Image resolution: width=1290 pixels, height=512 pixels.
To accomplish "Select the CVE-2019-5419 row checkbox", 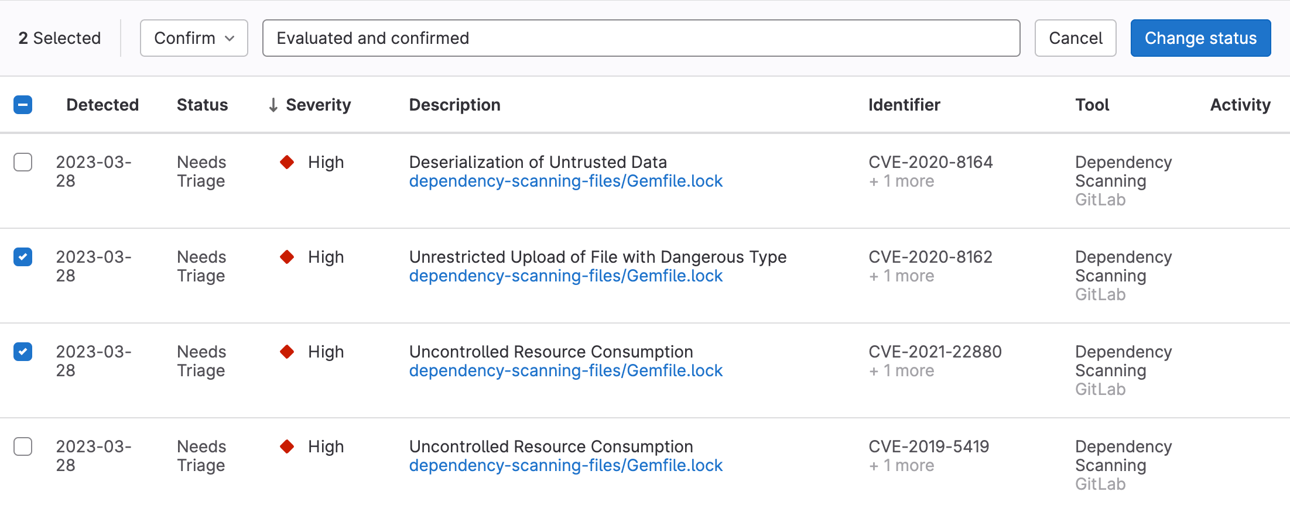I will (x=23, y=446).
